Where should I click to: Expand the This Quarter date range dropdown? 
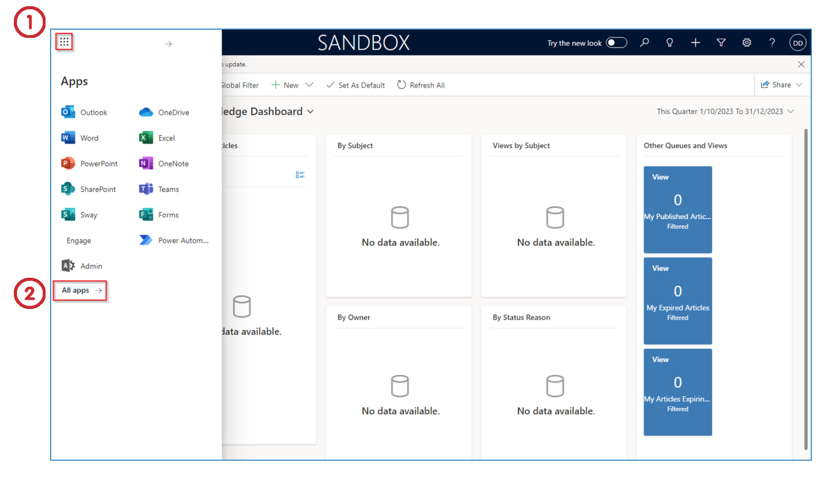click(791, 112)
